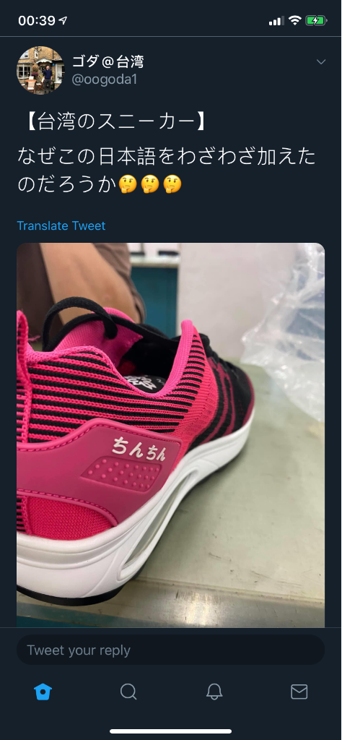Viewport: 342px width, 740px height.
Task: Tap the 00:39 status bar clock
Action: 37,21
